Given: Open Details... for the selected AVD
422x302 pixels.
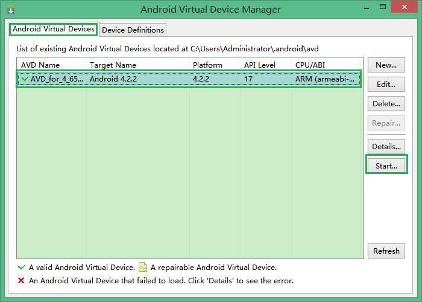Looking at the screenshot, I should [386, 146].
